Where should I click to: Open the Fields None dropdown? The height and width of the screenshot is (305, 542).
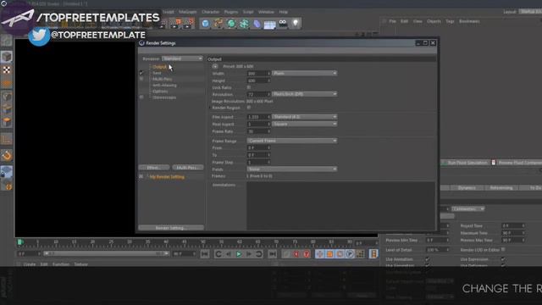pos(291,169)
